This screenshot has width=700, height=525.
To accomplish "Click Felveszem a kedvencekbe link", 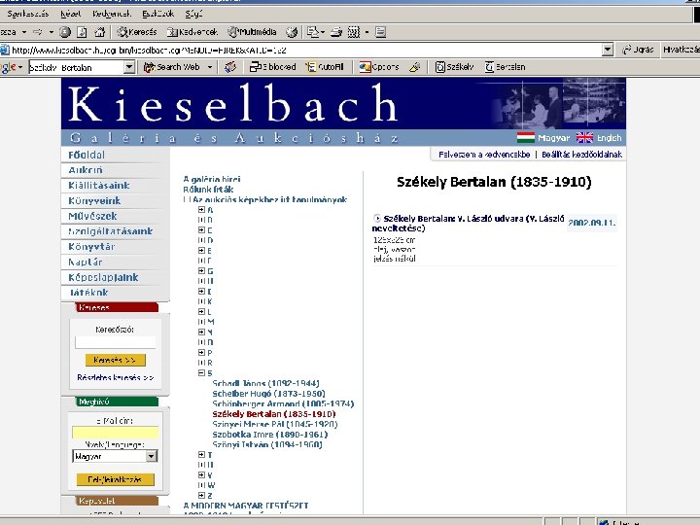I will tap(484, 155).
